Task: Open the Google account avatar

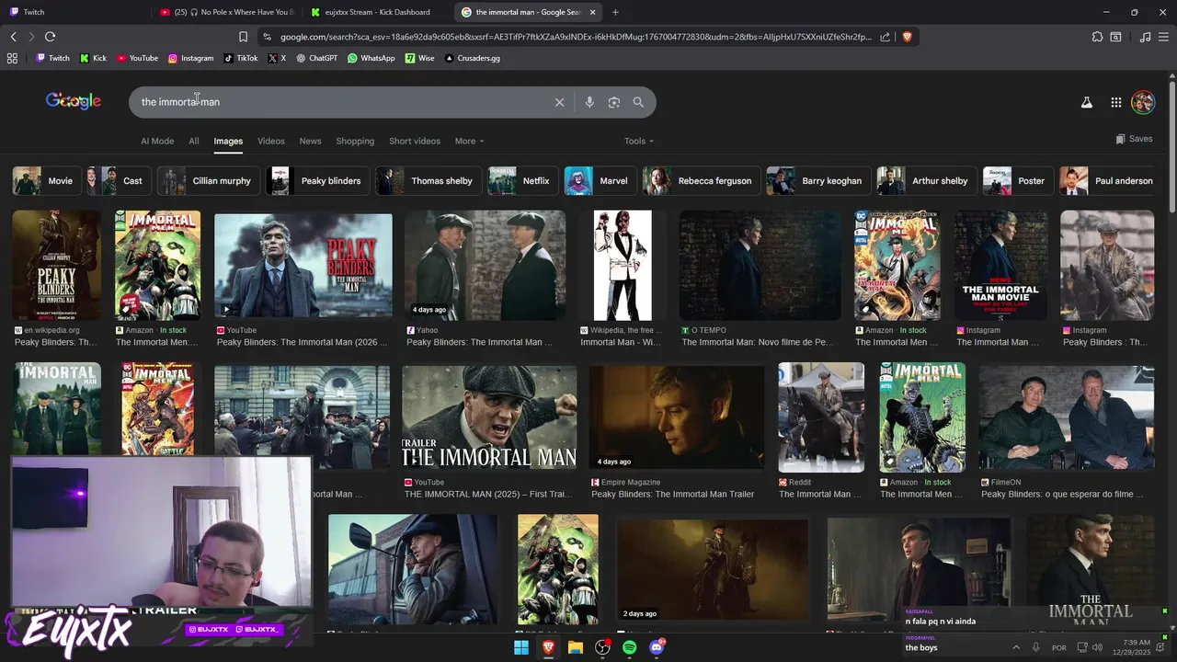Action: point(1143,102)
